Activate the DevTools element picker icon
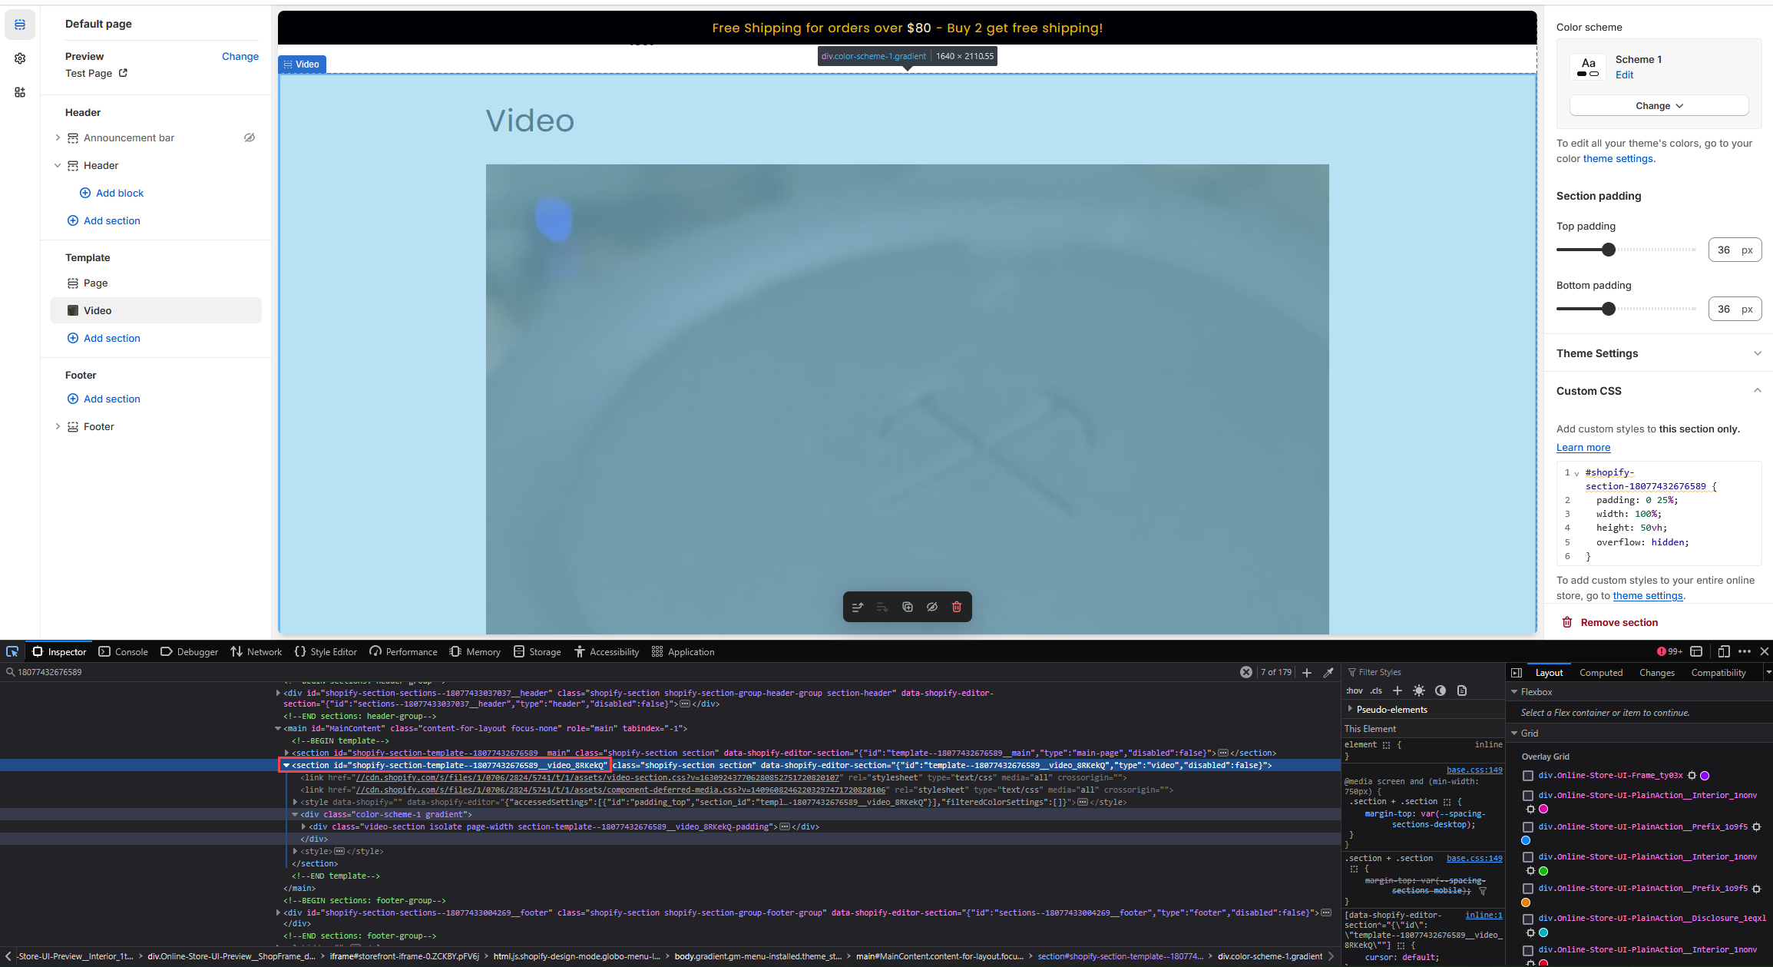Viewport: 1773px width, 967px height. click(12, 651)
